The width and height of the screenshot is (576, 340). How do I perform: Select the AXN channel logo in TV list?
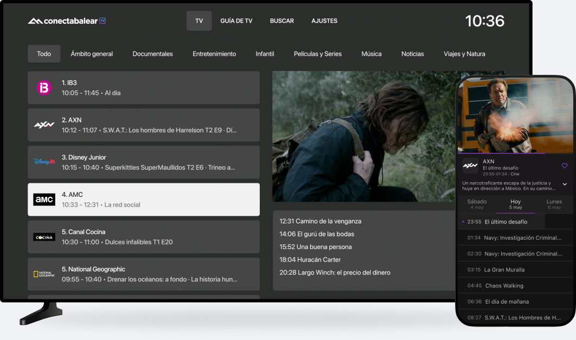(44, 125)
